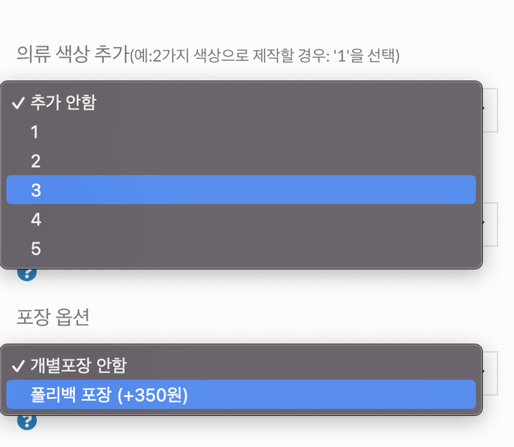Click the checkmark beside 개별포장 안함
Image resolution: width=514 pixels, height=447 pixels.
[x=18, y=366]
